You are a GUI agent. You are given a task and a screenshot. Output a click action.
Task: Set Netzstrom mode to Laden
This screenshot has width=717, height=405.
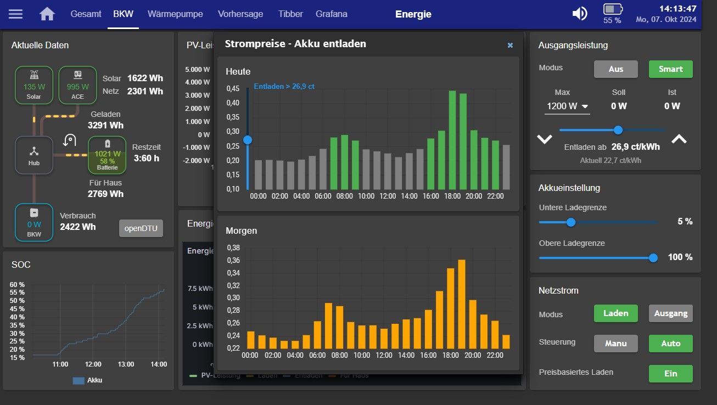tap(616, 313)
